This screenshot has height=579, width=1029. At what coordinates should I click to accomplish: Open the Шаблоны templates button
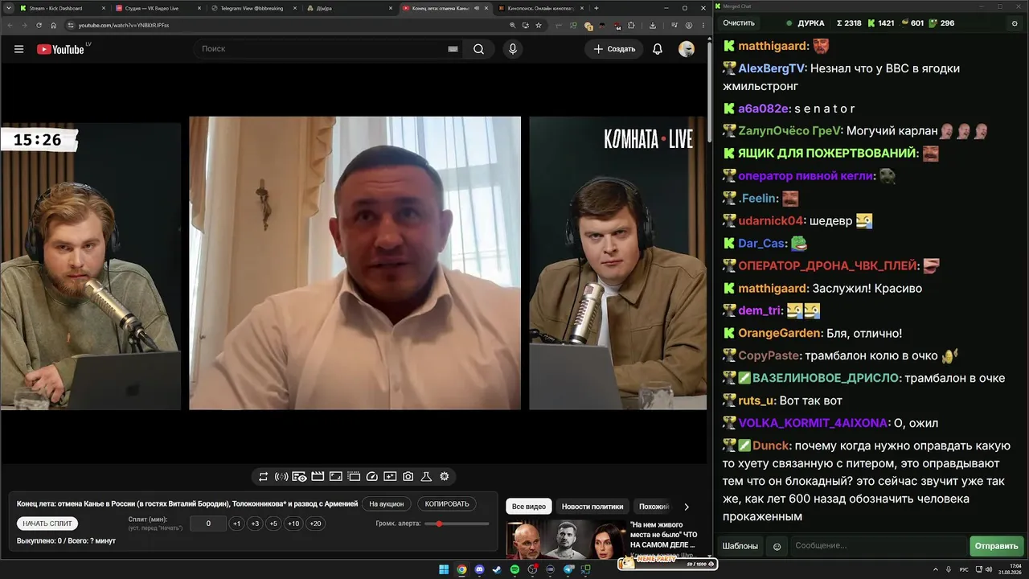(740, 546)
